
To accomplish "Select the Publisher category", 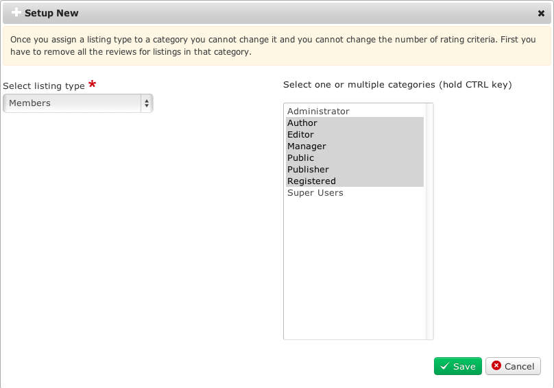I will point(308,170).
